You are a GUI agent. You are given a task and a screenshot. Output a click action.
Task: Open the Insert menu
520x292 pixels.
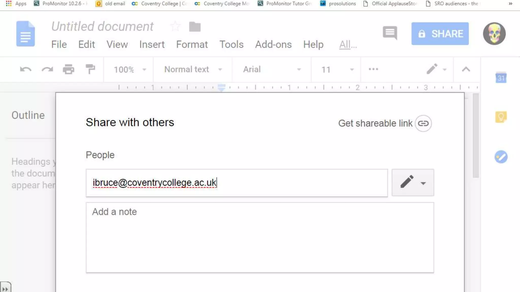coord(152,45)
